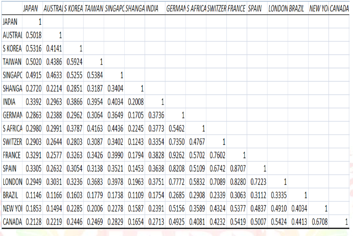
Task: Click the SHANGA row label
Action: pyautogui.click(x=12, y=88)
